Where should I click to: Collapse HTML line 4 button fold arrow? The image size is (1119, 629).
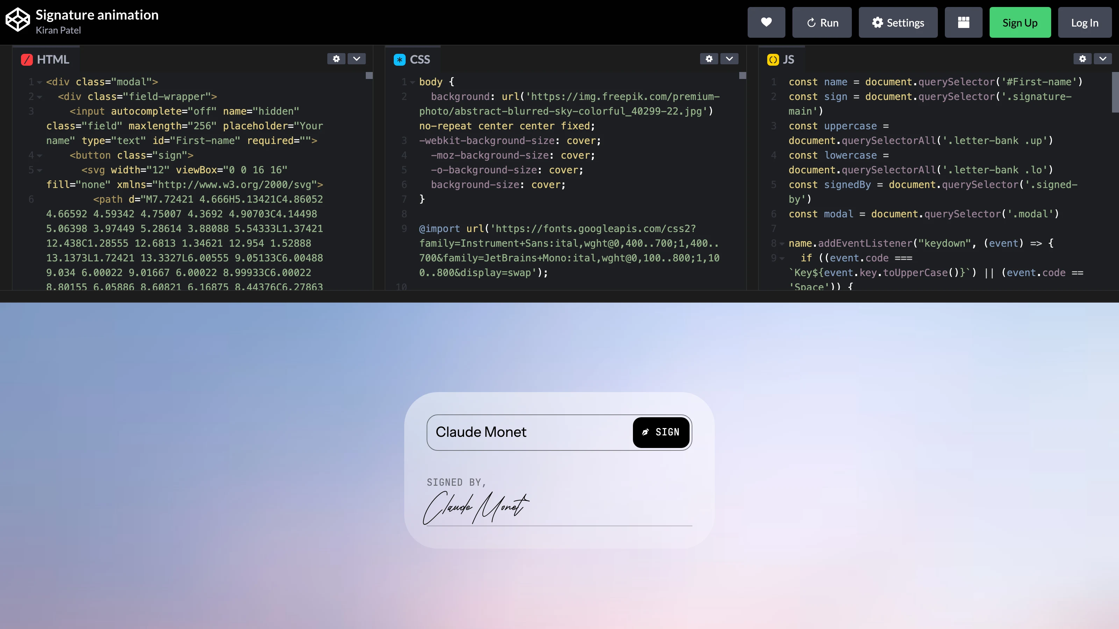pos(40,156)
